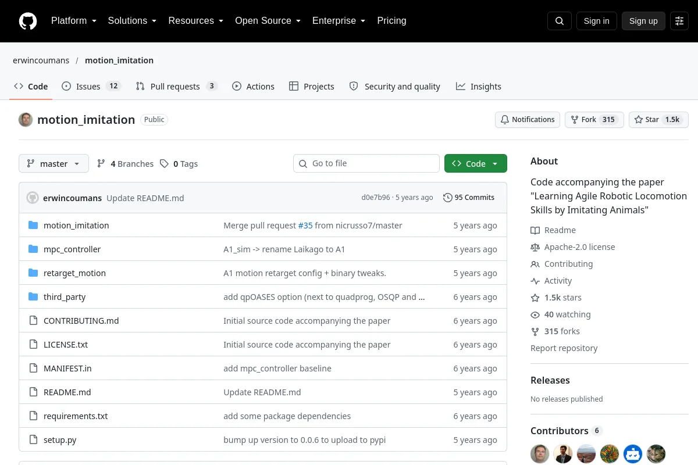The image size is (698, 465).
Task: Click the Apache license scale icon
Action: point(535,247)
